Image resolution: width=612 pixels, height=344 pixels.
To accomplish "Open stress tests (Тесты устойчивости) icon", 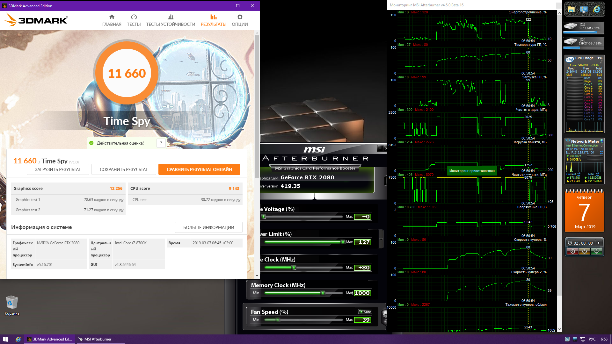I will pyautogui.click(x=171, y=17).
